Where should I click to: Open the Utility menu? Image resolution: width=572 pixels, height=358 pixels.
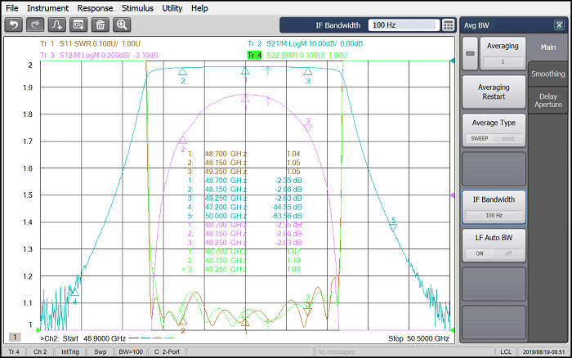point(172,8)
